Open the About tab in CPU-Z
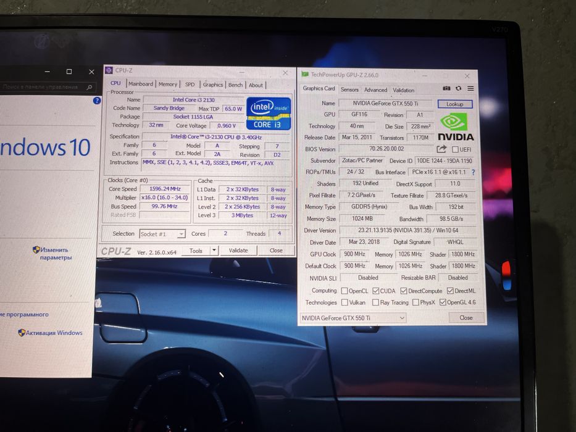The width and height of the screenshot is (576, 432). [256, 85]
